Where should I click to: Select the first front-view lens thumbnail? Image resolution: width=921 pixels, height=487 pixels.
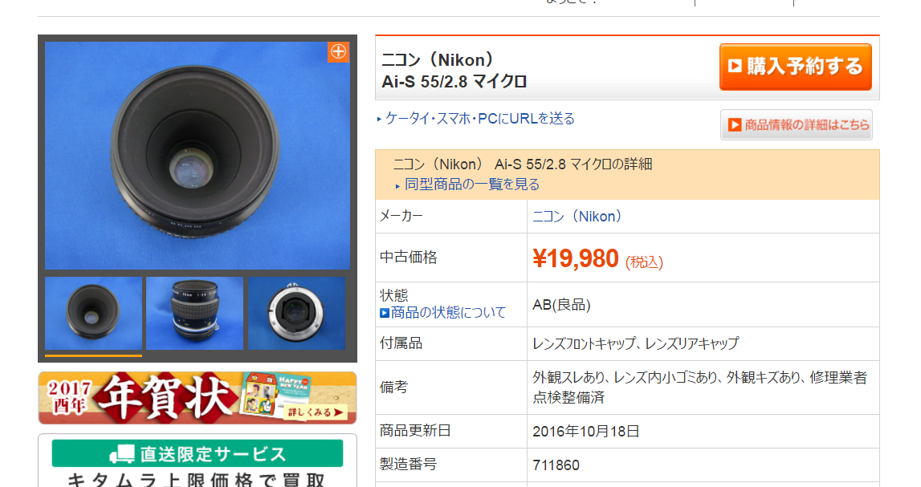click(x=93, y=313)
